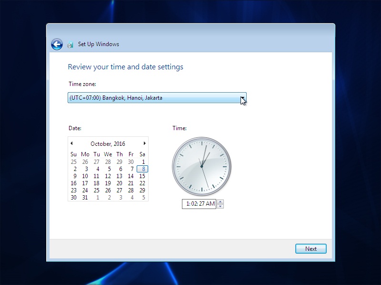Open the time zone dropdown
The width and height of the screenshot is (381, 285).
157,98
